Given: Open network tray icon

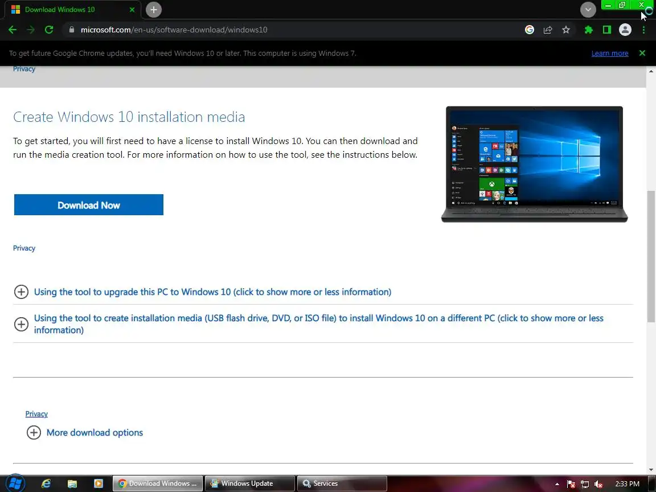Looking at the screenshot, I should (x=585, y=484).
